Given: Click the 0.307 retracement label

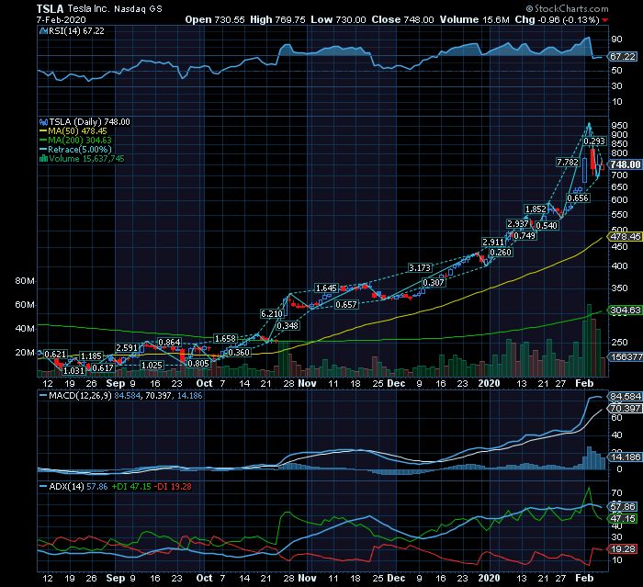Looking at the screenshot, I should 434,283.
